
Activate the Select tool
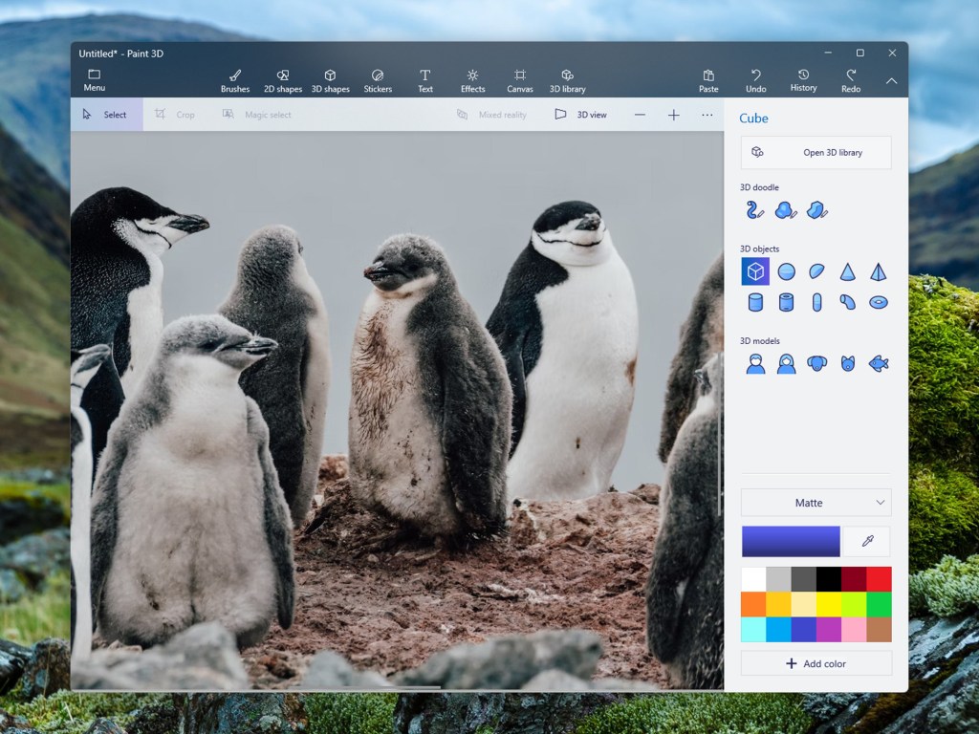point(106,115)
